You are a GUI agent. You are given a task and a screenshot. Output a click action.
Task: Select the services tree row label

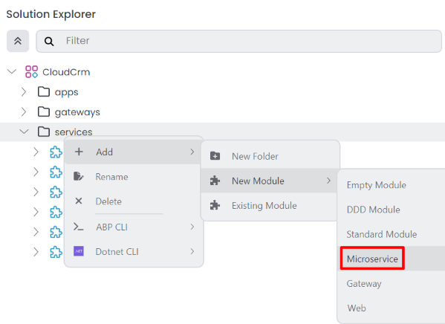point(74,132)
